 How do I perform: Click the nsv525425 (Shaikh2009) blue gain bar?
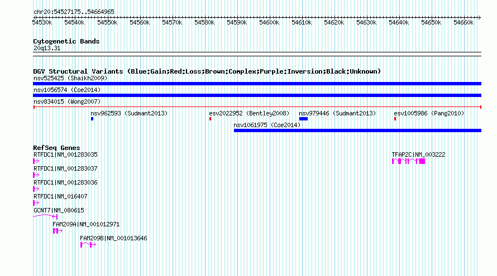(257, 84)
